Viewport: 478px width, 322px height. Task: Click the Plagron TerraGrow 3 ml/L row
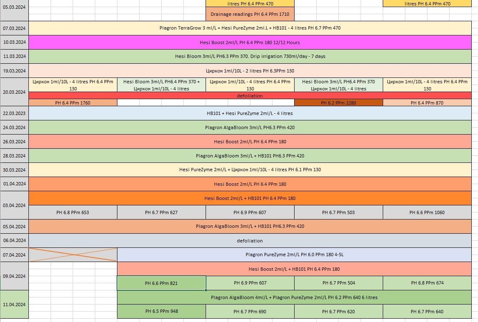(x=250, y=28)
